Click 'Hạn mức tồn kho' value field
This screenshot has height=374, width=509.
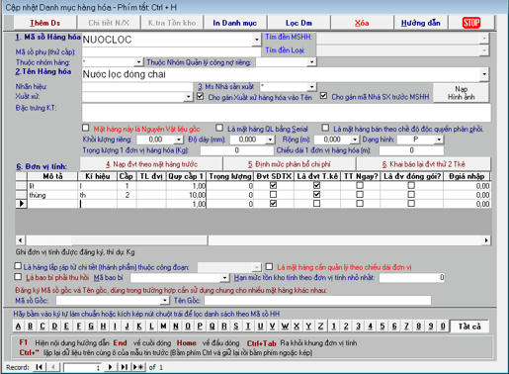(412, 278)
